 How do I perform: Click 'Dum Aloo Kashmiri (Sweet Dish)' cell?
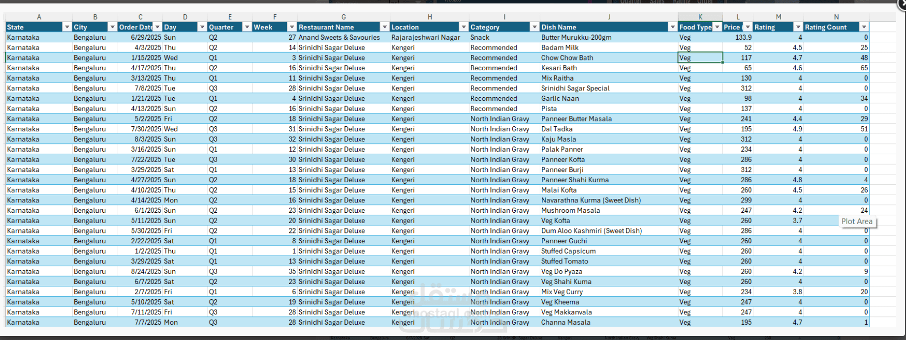click(x=609, y=231)
